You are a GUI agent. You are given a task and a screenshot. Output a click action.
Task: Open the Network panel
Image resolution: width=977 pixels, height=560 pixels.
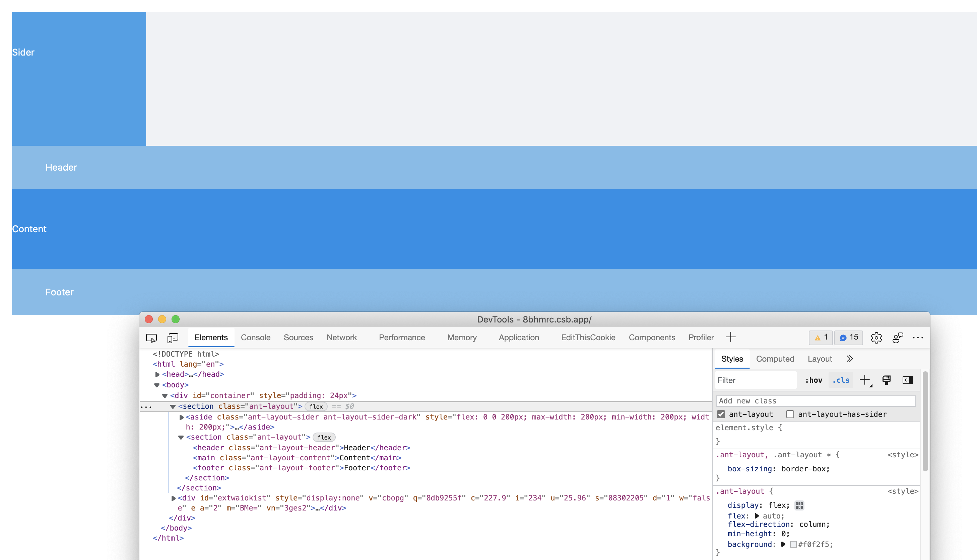click(342, 337)
